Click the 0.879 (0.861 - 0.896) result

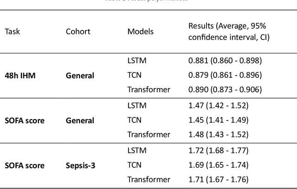coord(225,75)
